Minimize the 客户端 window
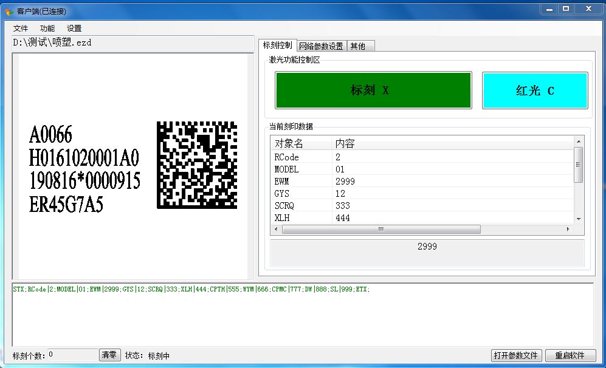Screen dimensions: 606x368 549,9
